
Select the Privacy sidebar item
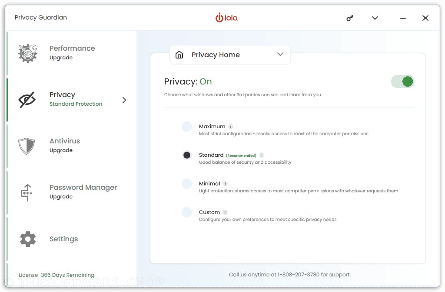coord(72,100)
